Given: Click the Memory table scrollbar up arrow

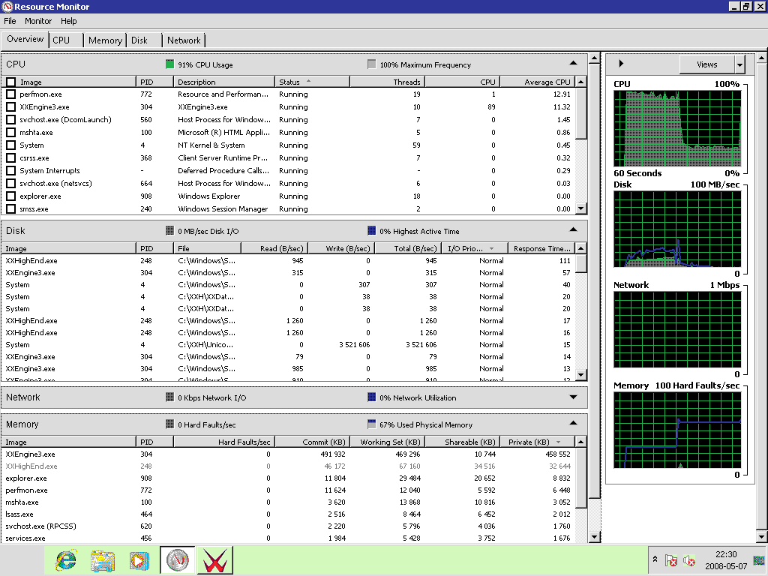Looking at the screenshot, I should click(x=581, y=442).
